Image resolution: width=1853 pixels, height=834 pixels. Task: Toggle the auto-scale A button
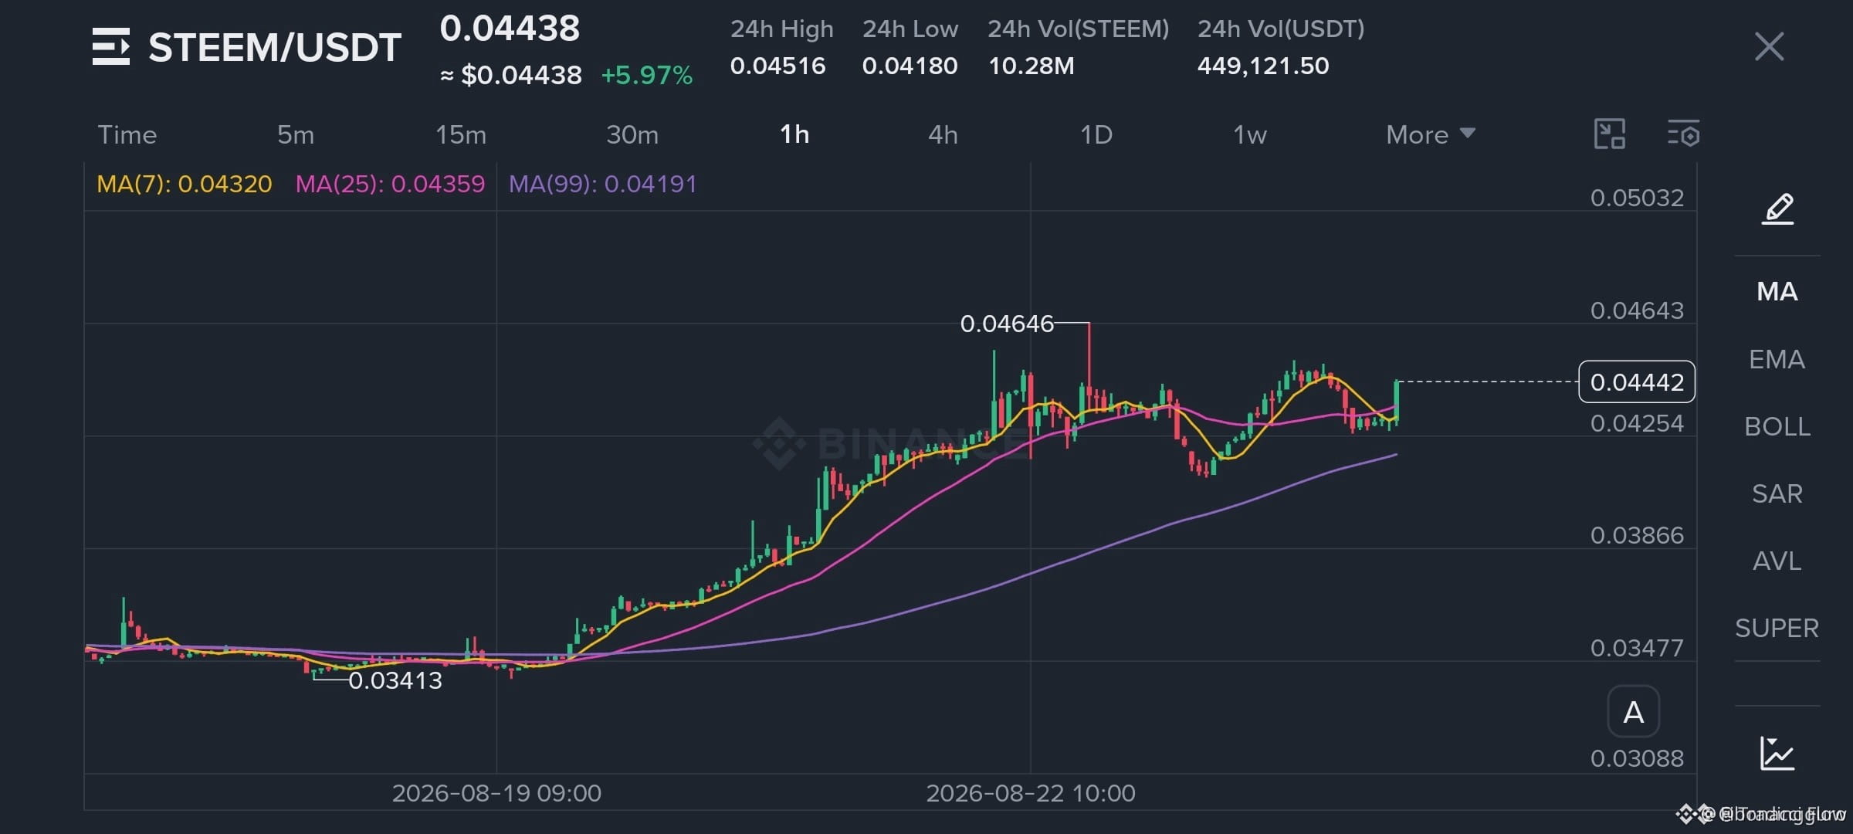[1633, 711]
